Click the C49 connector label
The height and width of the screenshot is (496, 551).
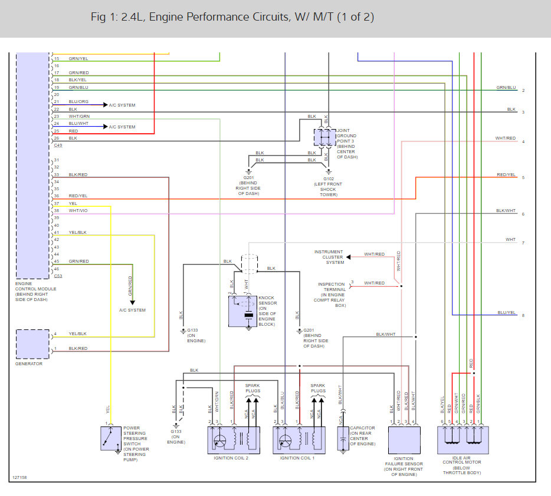click(x=58, y=146)
